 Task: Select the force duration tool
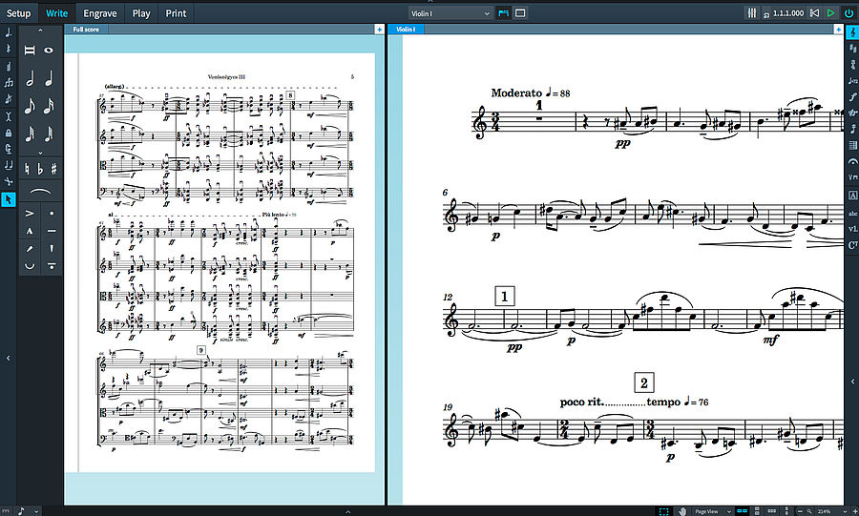[x=9, y=148]
